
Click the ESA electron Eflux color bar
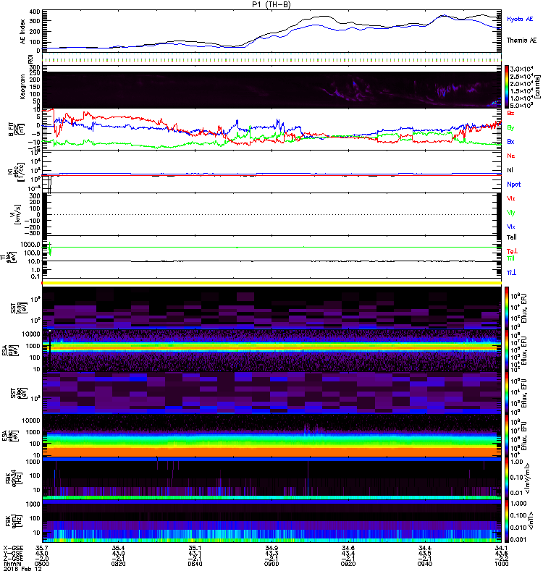pyautogui.click(x=507, y=436)
